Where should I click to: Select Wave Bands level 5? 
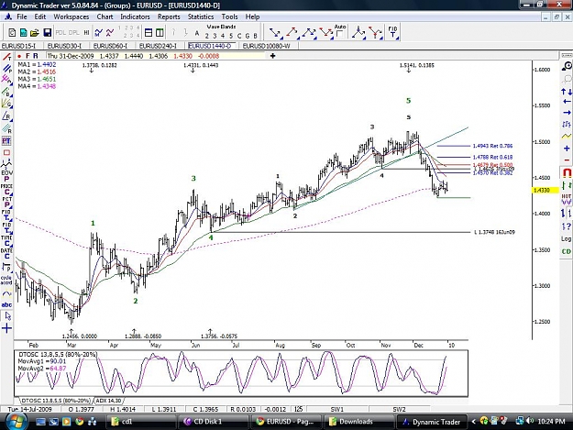click(x=231, y=36)
